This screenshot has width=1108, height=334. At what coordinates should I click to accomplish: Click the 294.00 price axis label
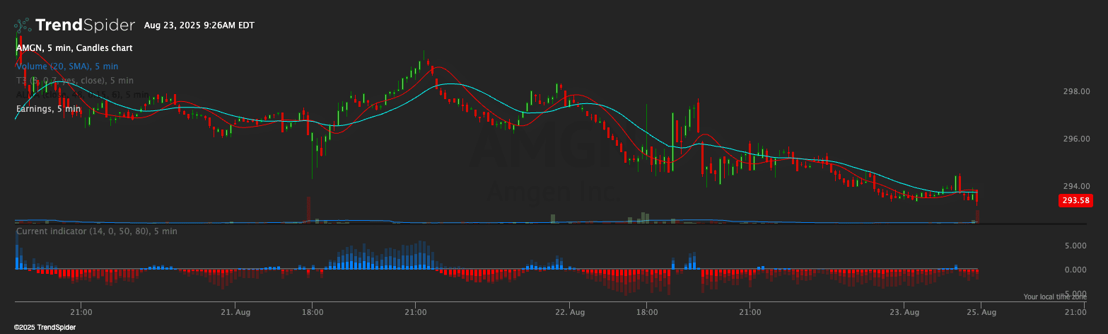pos(1075,187)
